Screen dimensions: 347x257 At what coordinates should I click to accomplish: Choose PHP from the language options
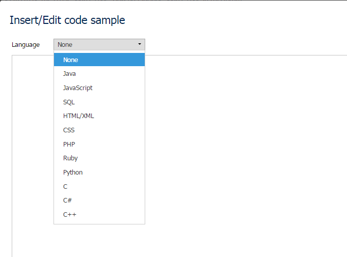pyautogui.click(x=99, y=144)
